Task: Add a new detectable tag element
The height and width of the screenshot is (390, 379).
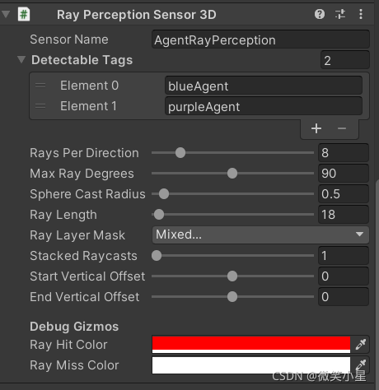Action: (316, 128)
